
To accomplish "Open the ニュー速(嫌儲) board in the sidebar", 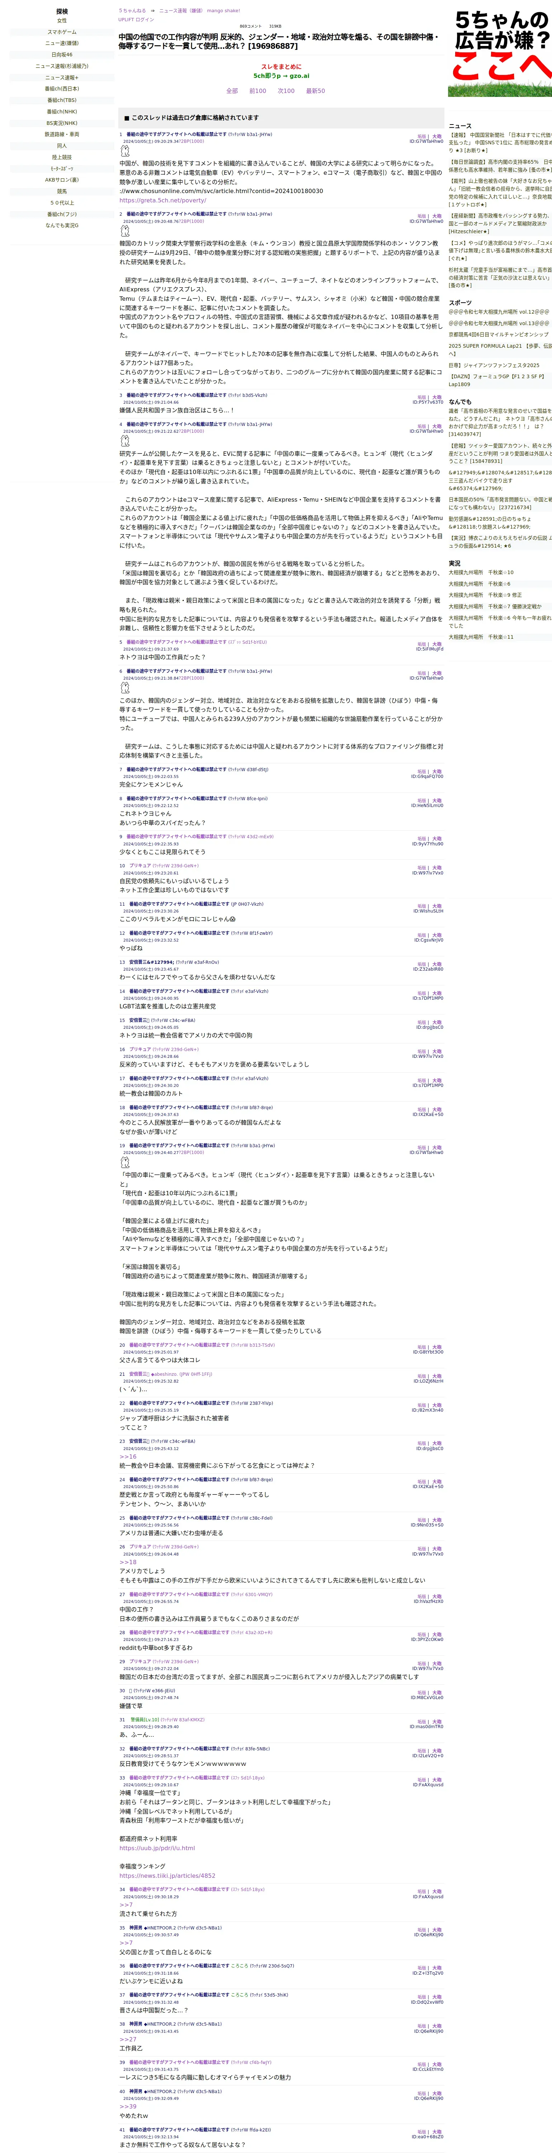I will (x=62, y=43).
